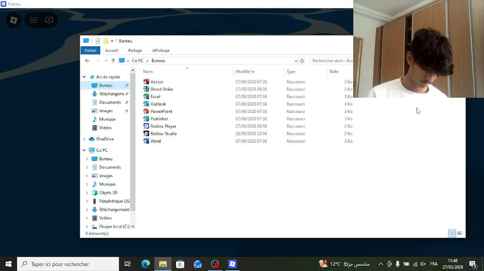Open the Accueil ribbon tab
The width and height of the screenshot is (484, 271).
[112, 50]
